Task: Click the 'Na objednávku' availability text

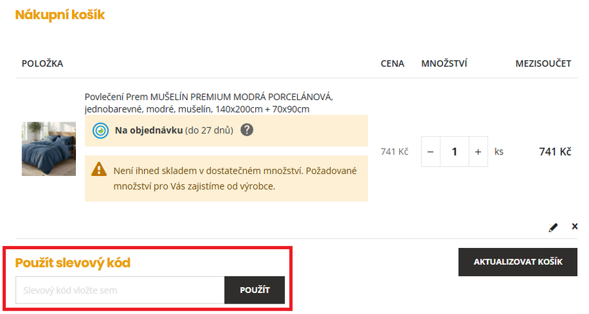Action: coord(149,130)
